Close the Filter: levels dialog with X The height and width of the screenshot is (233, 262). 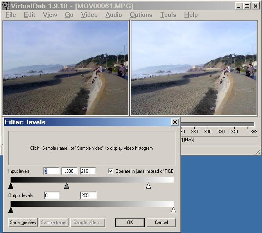(175, 122)
